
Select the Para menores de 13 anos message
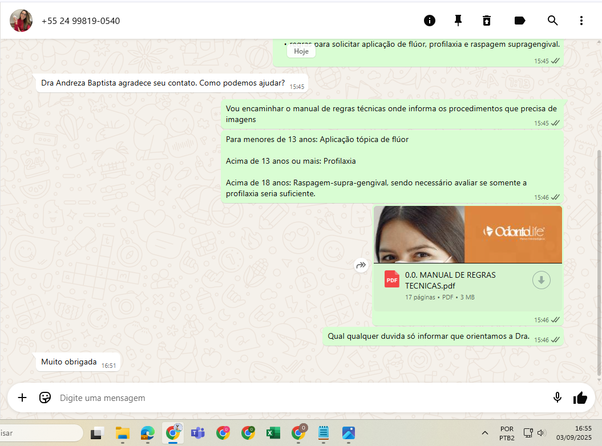point(393,167)
